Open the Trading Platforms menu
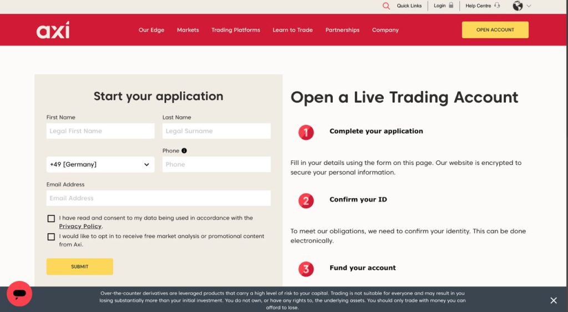568x312 pixels. [x=235, y=30]
